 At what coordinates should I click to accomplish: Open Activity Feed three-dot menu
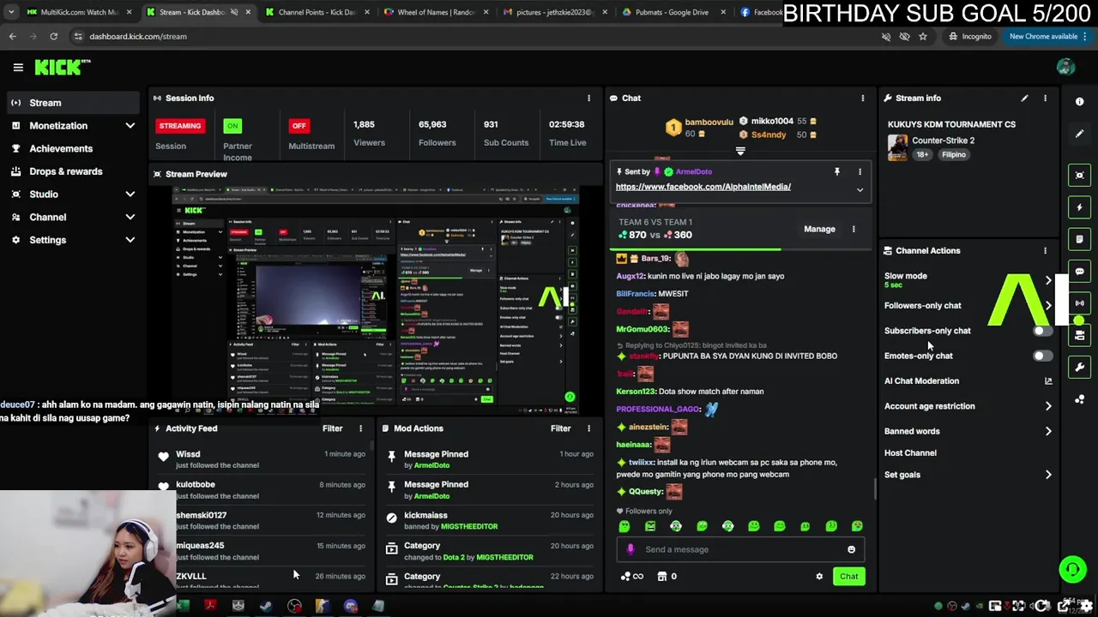(360, 428)
